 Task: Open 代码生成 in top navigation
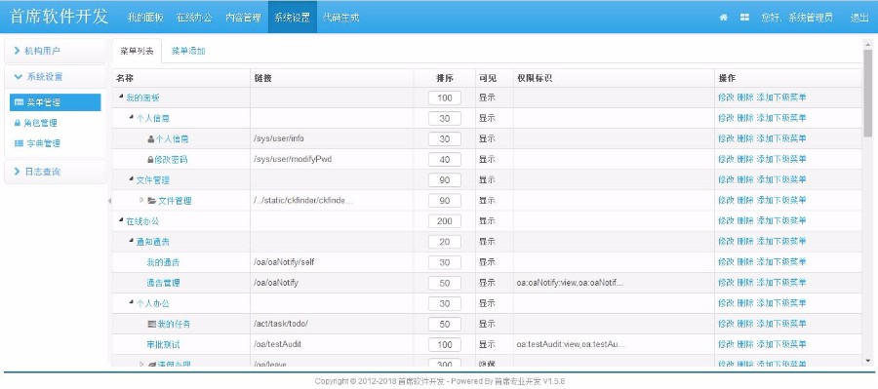coord(341,18)
